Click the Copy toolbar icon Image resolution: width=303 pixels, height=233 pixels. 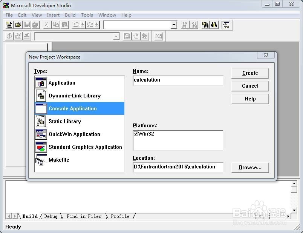pyautogui.click(x=56, y=25)
